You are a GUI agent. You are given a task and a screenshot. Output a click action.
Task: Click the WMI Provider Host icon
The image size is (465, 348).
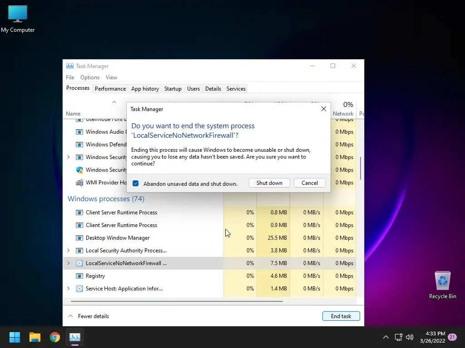(x=79, y=183)
